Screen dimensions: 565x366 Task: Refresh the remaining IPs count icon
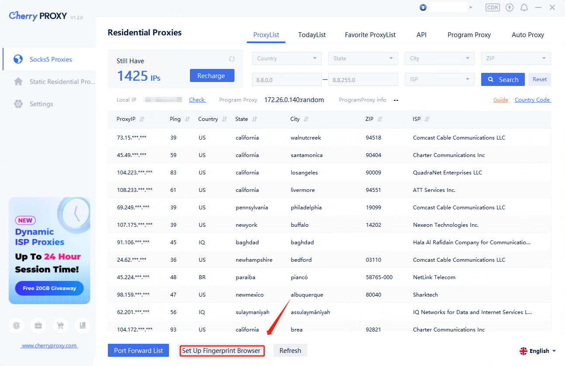click(x=232, y=59)
